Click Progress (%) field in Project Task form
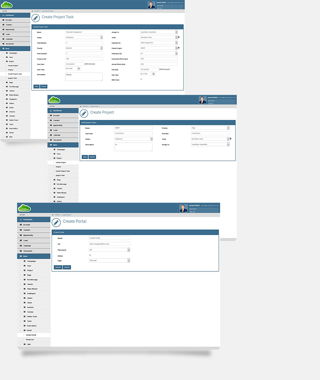 tap(84, 59)
